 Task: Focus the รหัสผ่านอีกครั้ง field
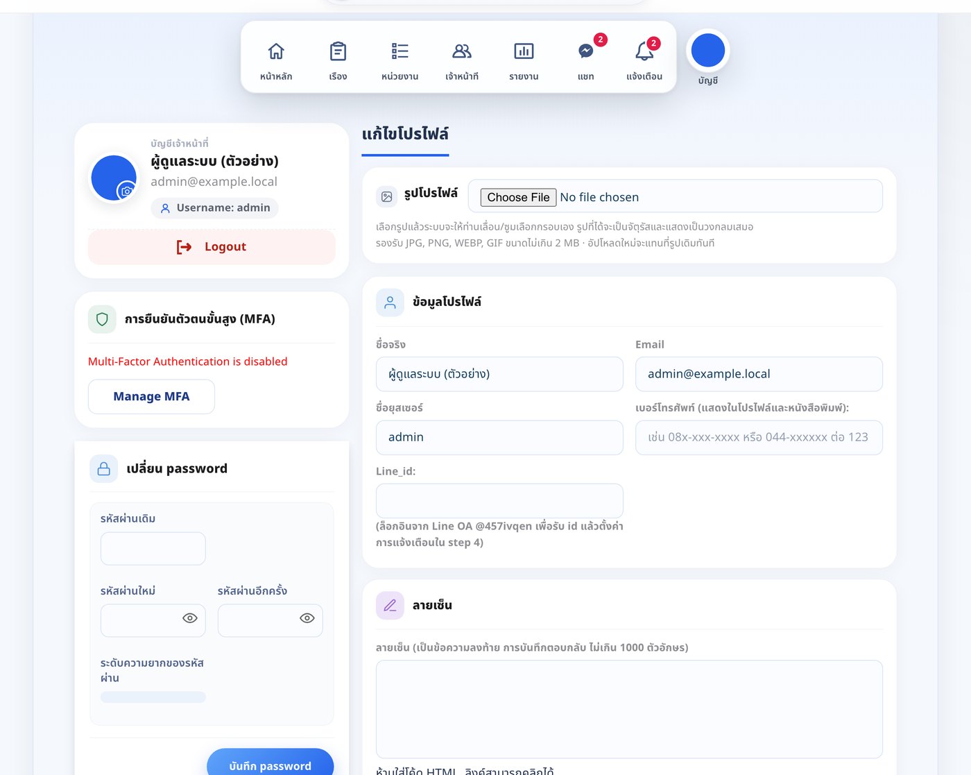coord(270,620)
